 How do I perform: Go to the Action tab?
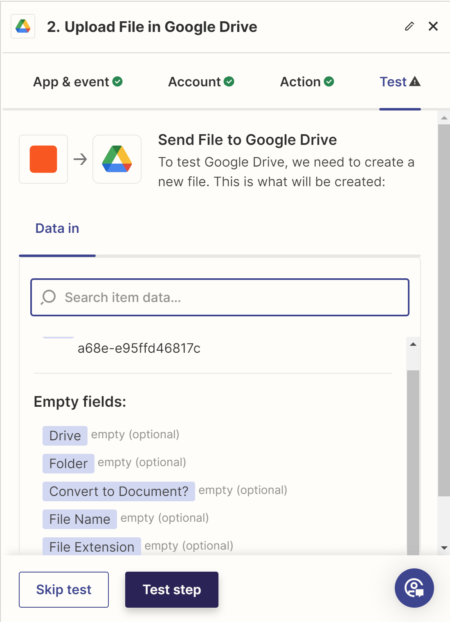(307, 82)
